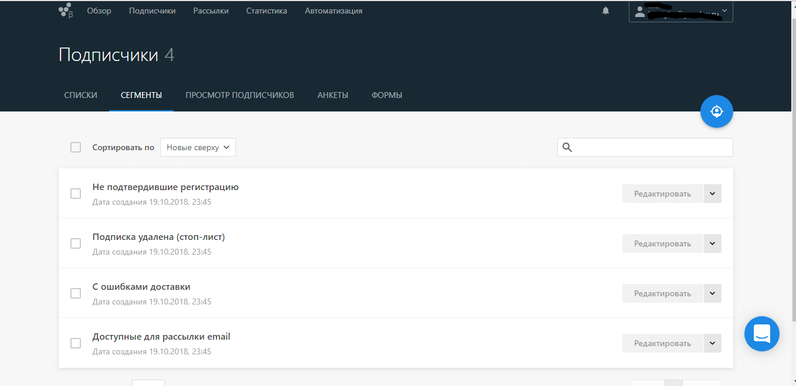The width and height of the screenshot is (796, 386).
Task: Open the 'Новые сверху' sort dropdown
Action: point(198,147)
